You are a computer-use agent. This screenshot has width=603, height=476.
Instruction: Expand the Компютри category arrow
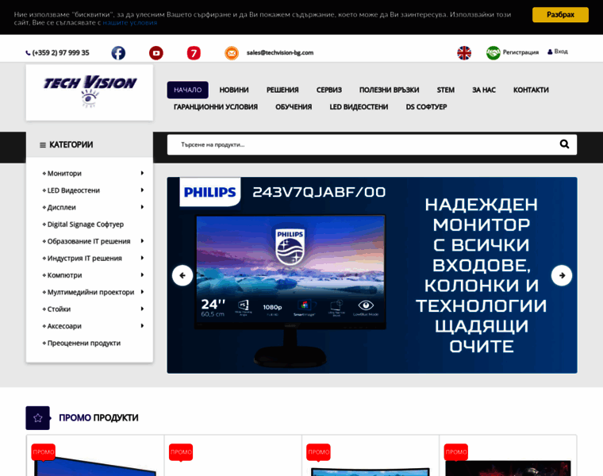[x=142, y=274]
